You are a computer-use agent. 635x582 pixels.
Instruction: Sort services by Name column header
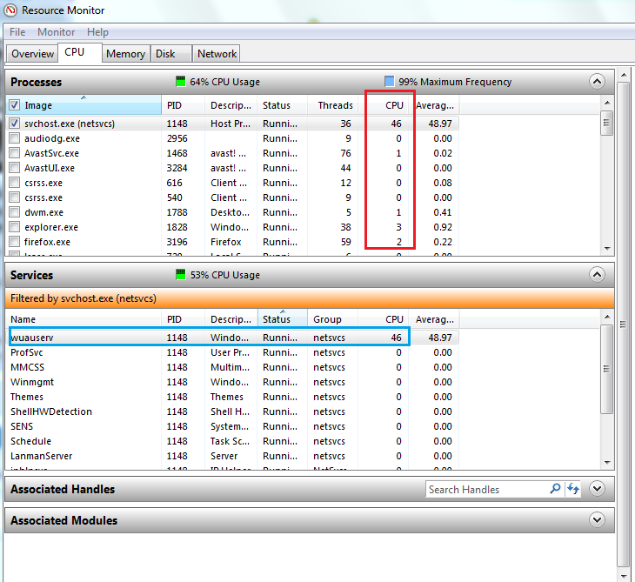[x=84, y=319]
